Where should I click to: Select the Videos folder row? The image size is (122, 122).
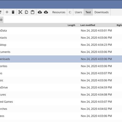pyautogui.click(x=61, y=116)
